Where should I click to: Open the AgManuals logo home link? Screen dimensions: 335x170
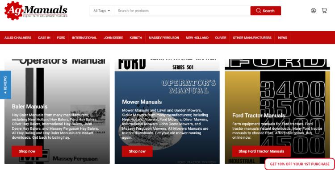pyautogui.click(x=36, y=11)
